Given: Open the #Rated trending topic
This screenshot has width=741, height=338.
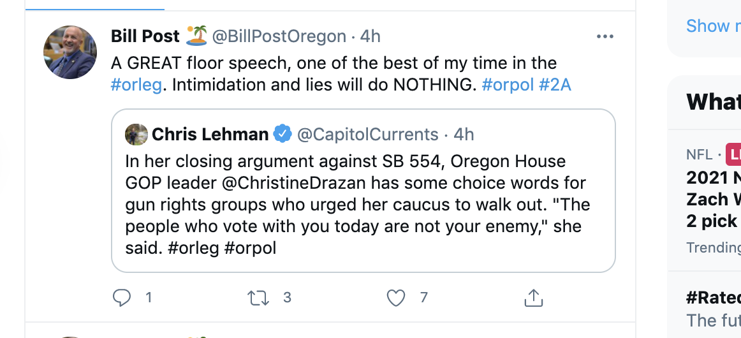Looking at the screenshot, I should click(x=713, y=298).
